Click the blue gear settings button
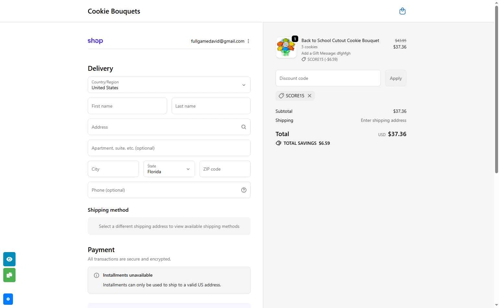 (8, 299)
